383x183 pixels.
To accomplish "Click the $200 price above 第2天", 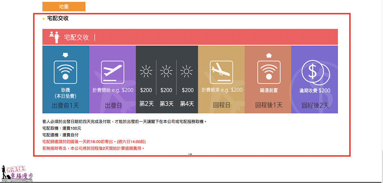I will click(x=146, y=90).
